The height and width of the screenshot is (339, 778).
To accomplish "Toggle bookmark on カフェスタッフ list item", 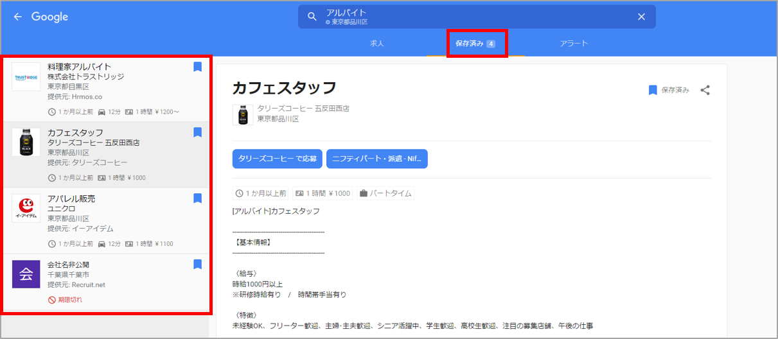I will 198,132.
